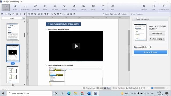The image size is (171, 96).
Task: Select page 9 thumbnail
Action: [x=13, y=32]
